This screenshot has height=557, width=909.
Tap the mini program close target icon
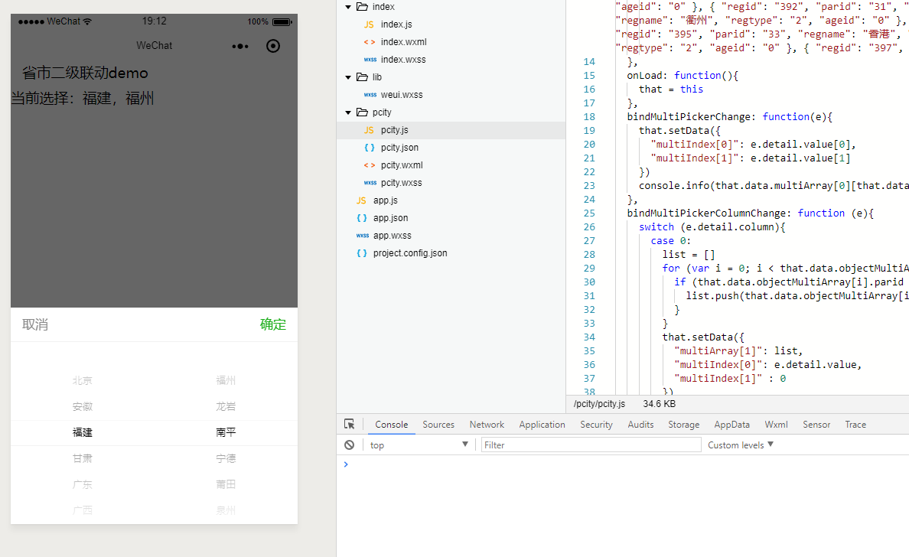273,46
